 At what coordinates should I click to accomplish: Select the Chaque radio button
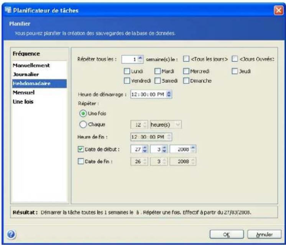(x=83, y=124)
